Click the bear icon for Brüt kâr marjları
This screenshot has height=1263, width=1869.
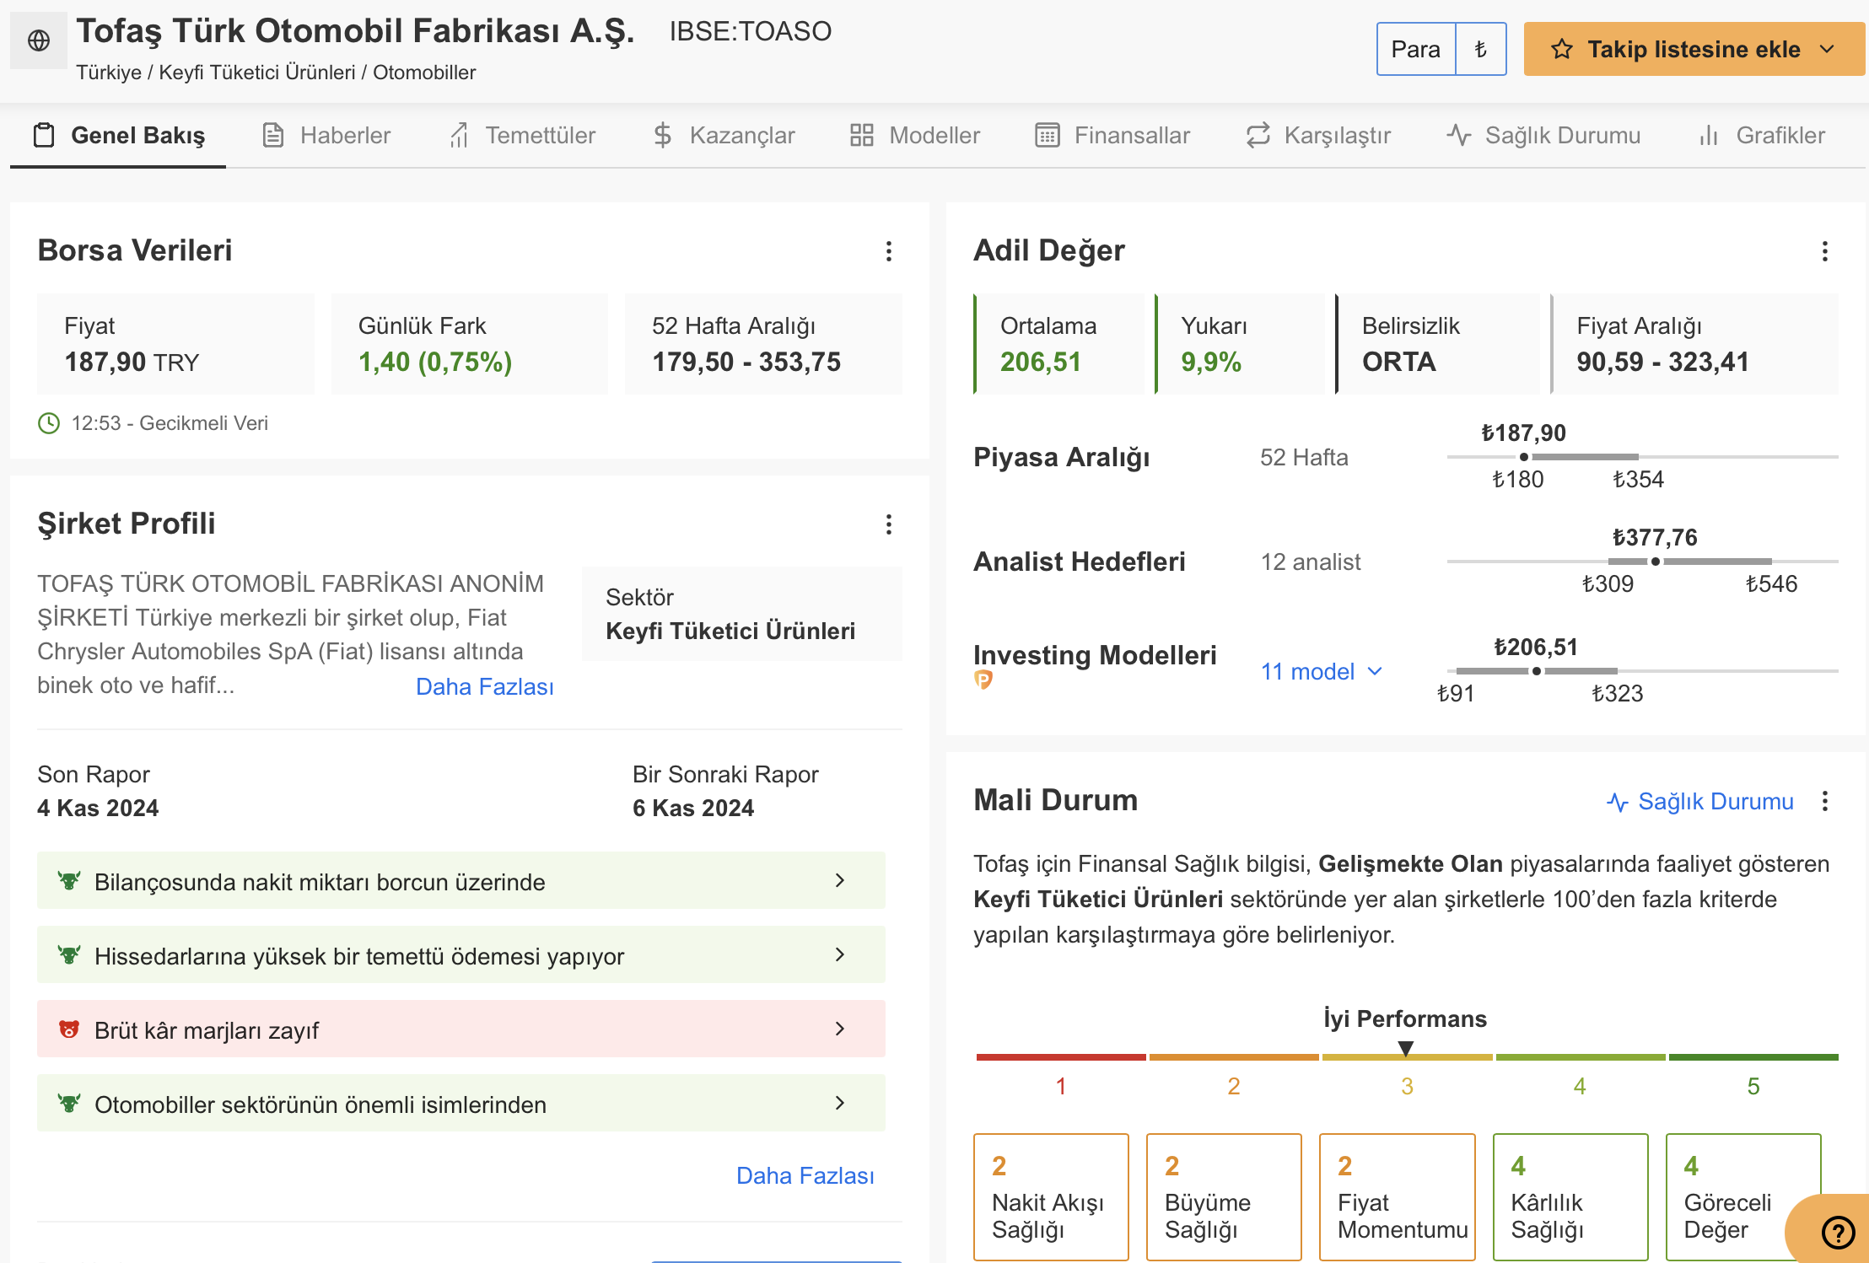(69, 1029)
